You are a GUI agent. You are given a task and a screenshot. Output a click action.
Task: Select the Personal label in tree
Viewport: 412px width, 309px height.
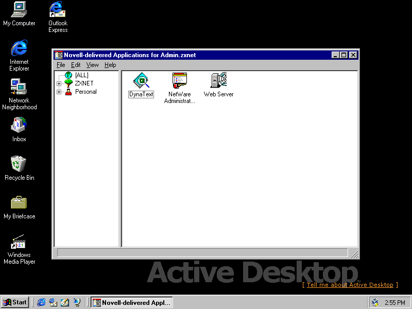pyautogui.click(x=86, y=92)
